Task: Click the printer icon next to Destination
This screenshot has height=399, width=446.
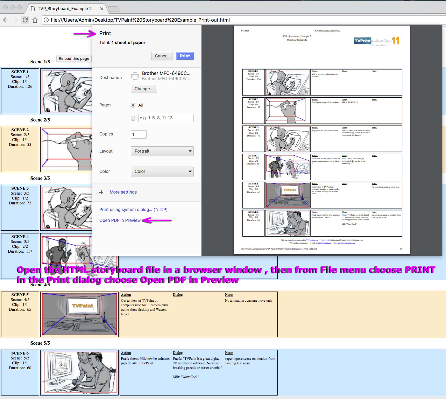Action: [x=135, y=76]
